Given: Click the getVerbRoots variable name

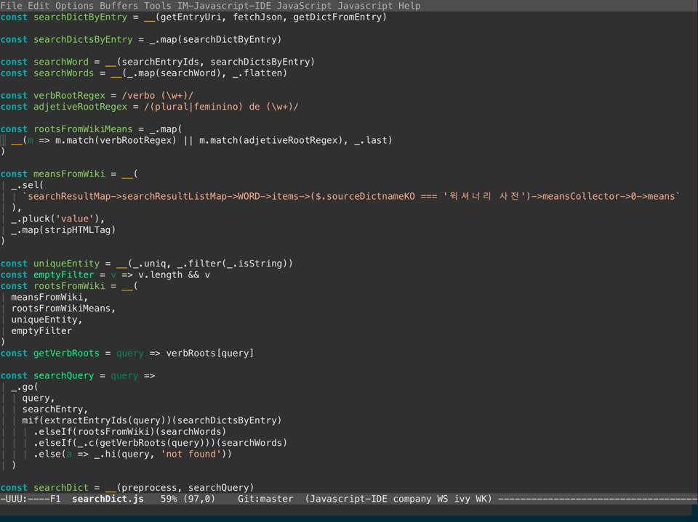Looking at the screenshot, I should (x=66, y=353).
